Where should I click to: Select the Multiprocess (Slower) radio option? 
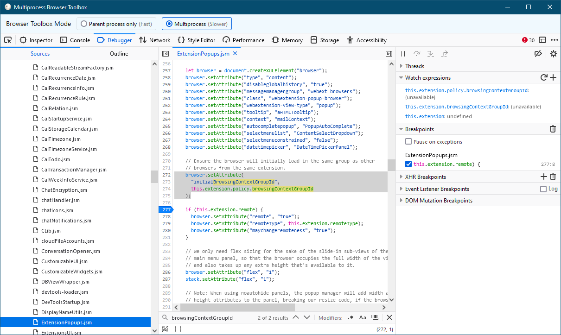[x=197, y=24]
